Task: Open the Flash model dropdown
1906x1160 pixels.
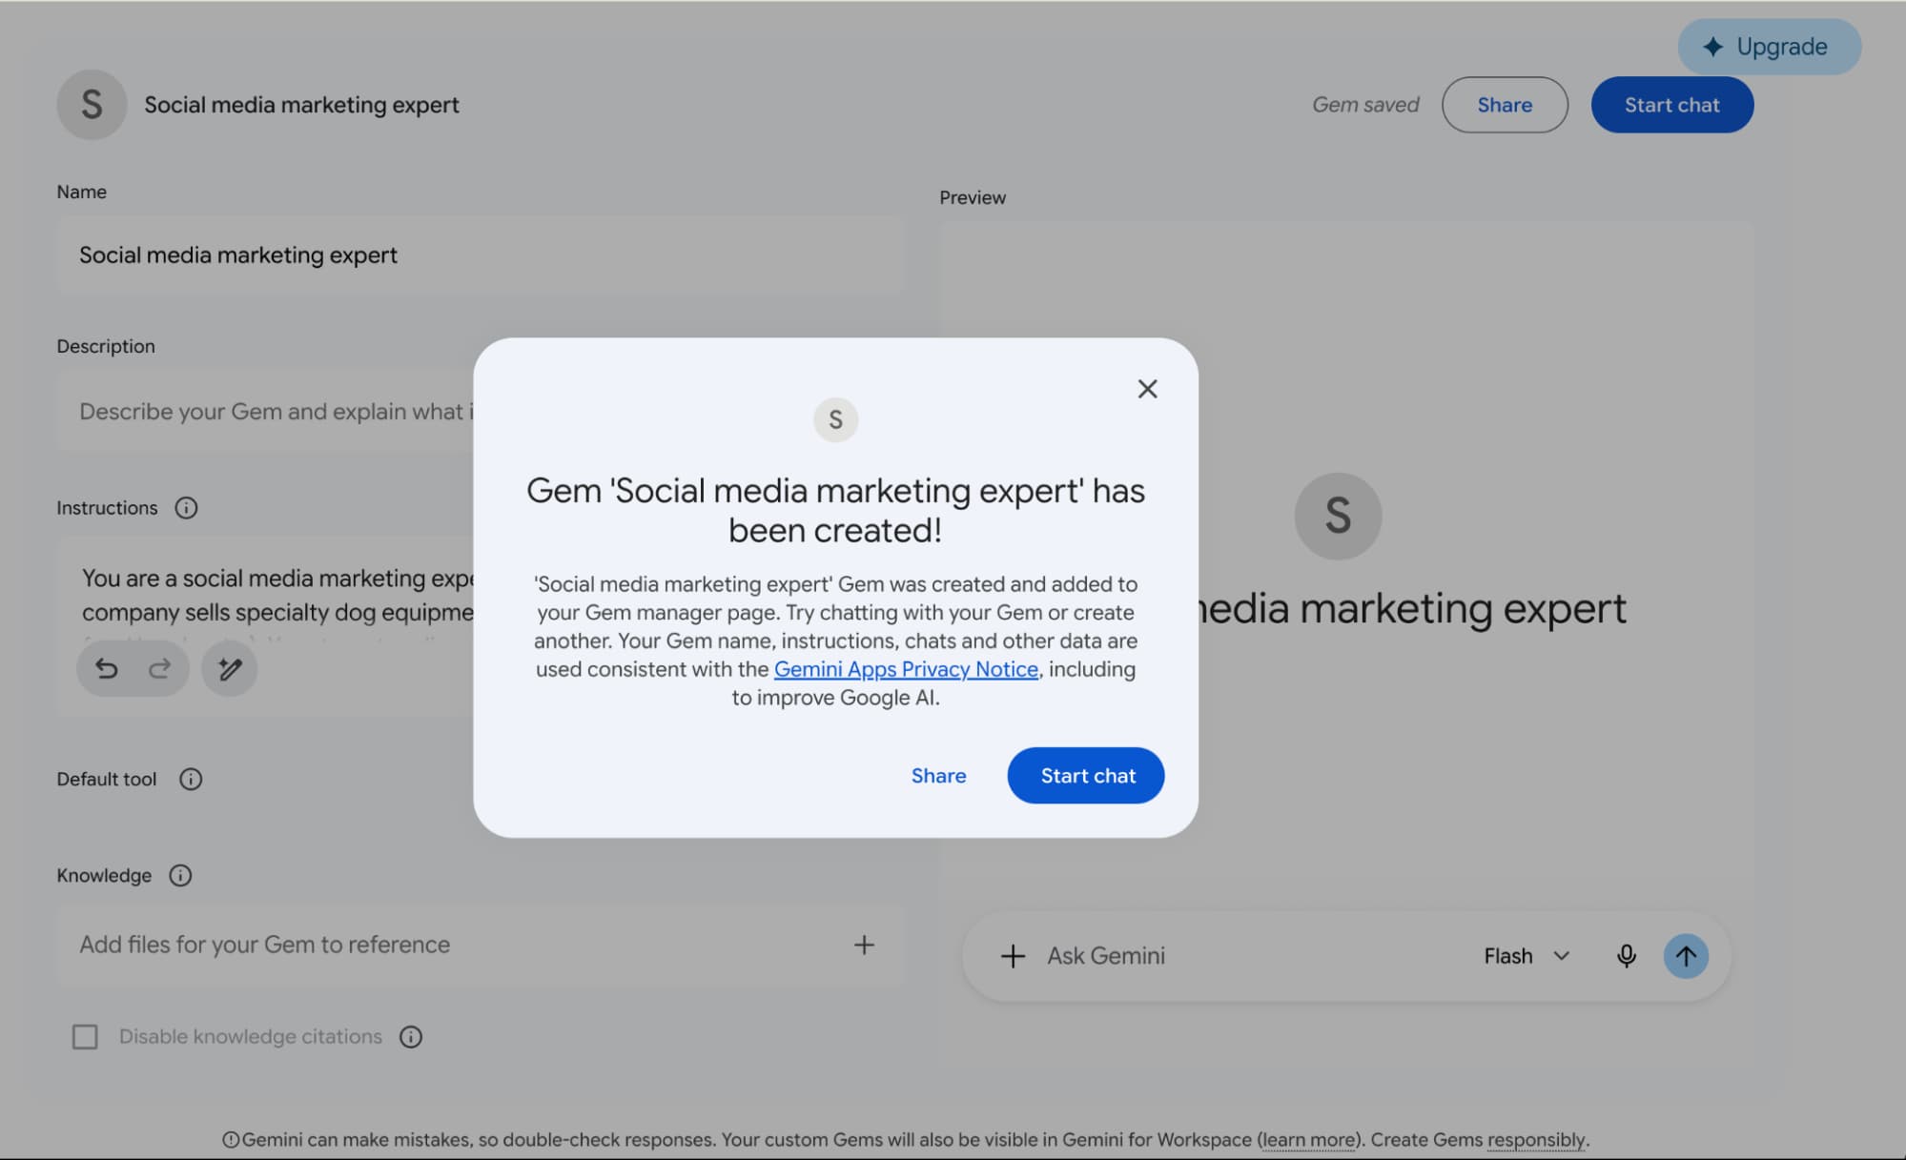Action: coord(1527,956)
